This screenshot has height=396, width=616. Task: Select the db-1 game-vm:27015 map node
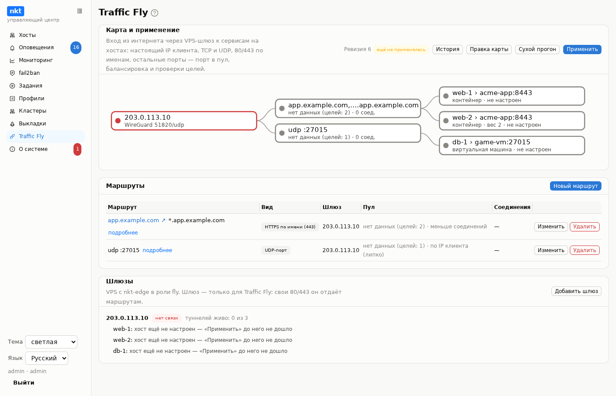[x=512, y=146]
